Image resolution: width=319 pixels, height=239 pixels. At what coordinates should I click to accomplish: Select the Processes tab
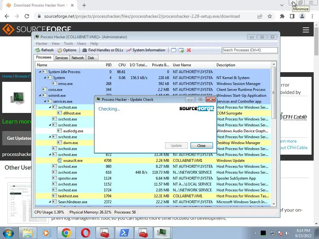coord(44,57)
